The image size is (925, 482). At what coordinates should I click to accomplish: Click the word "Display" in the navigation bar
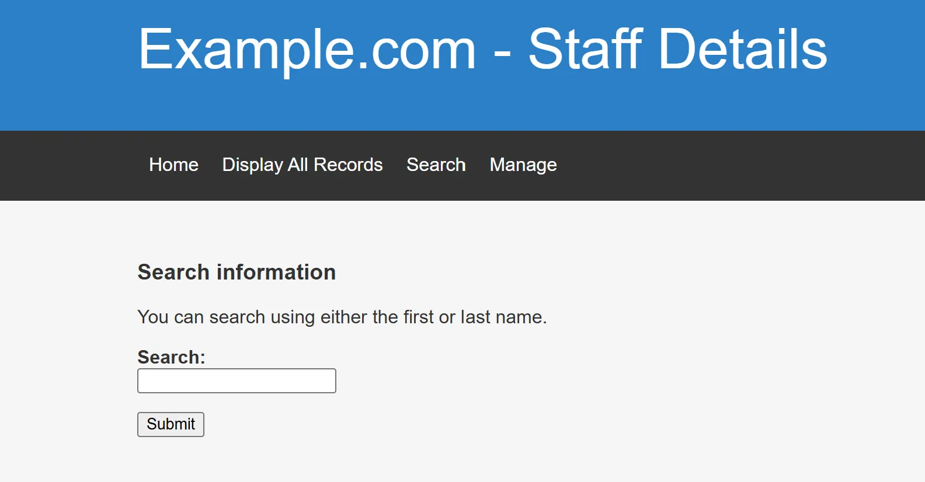pyautogui.click(x=252, y=165)
